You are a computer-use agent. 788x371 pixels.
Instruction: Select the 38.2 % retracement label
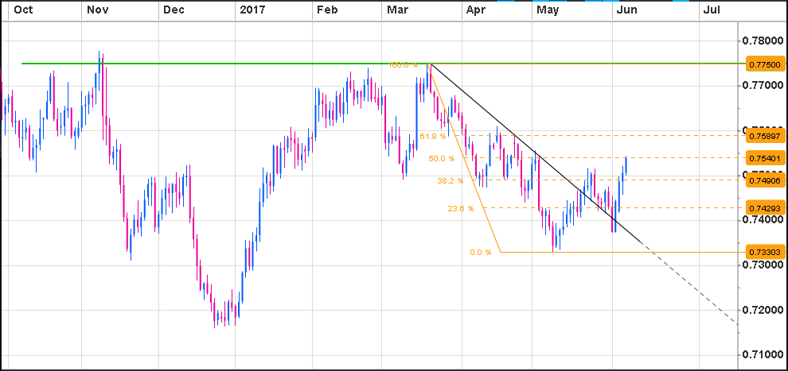pos(451,180)
